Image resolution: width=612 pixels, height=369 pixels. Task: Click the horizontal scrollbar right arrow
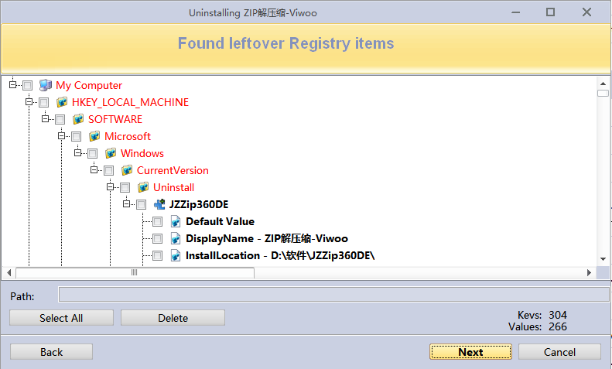[x=589, y=272]
